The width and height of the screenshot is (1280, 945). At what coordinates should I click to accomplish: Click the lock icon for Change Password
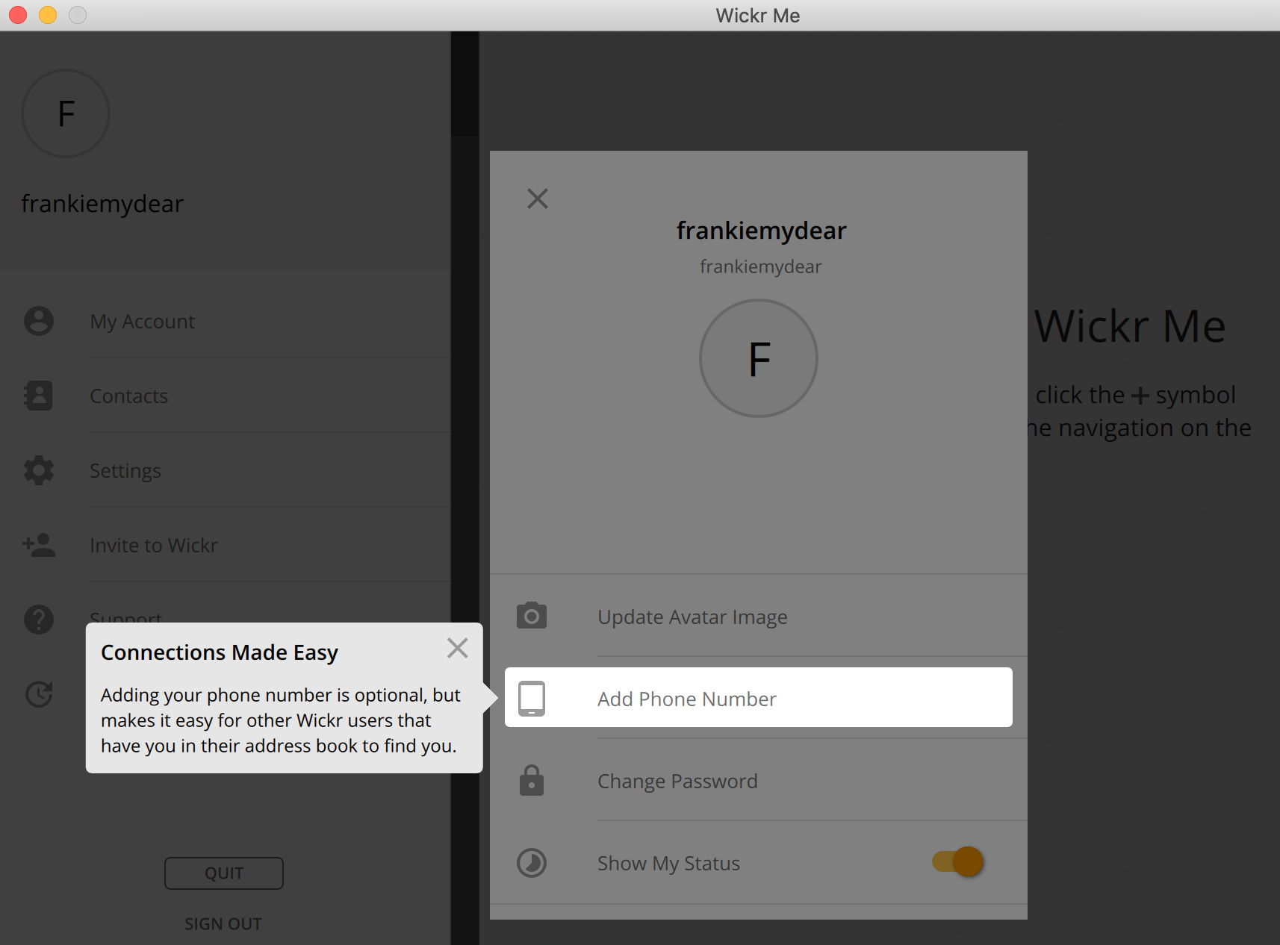(x=532, y=780)
